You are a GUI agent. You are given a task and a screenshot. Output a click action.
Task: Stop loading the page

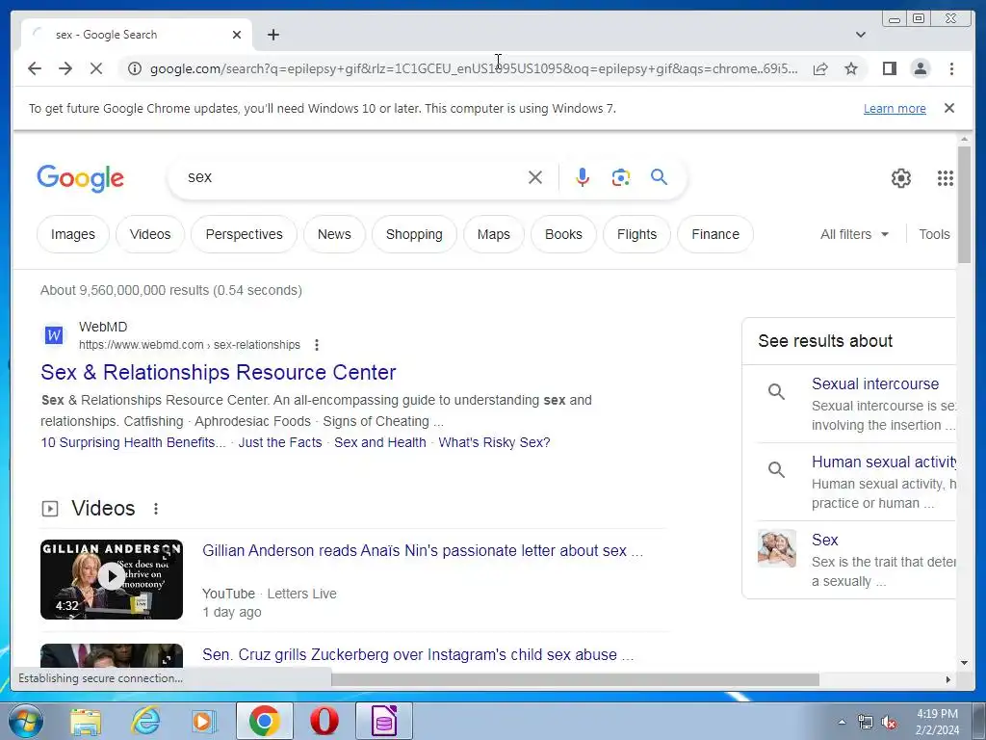tap(96, 68)
